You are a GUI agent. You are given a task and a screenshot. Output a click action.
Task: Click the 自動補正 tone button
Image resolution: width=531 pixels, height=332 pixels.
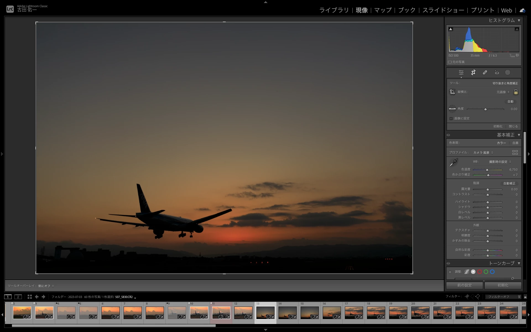tap(509, 183)
